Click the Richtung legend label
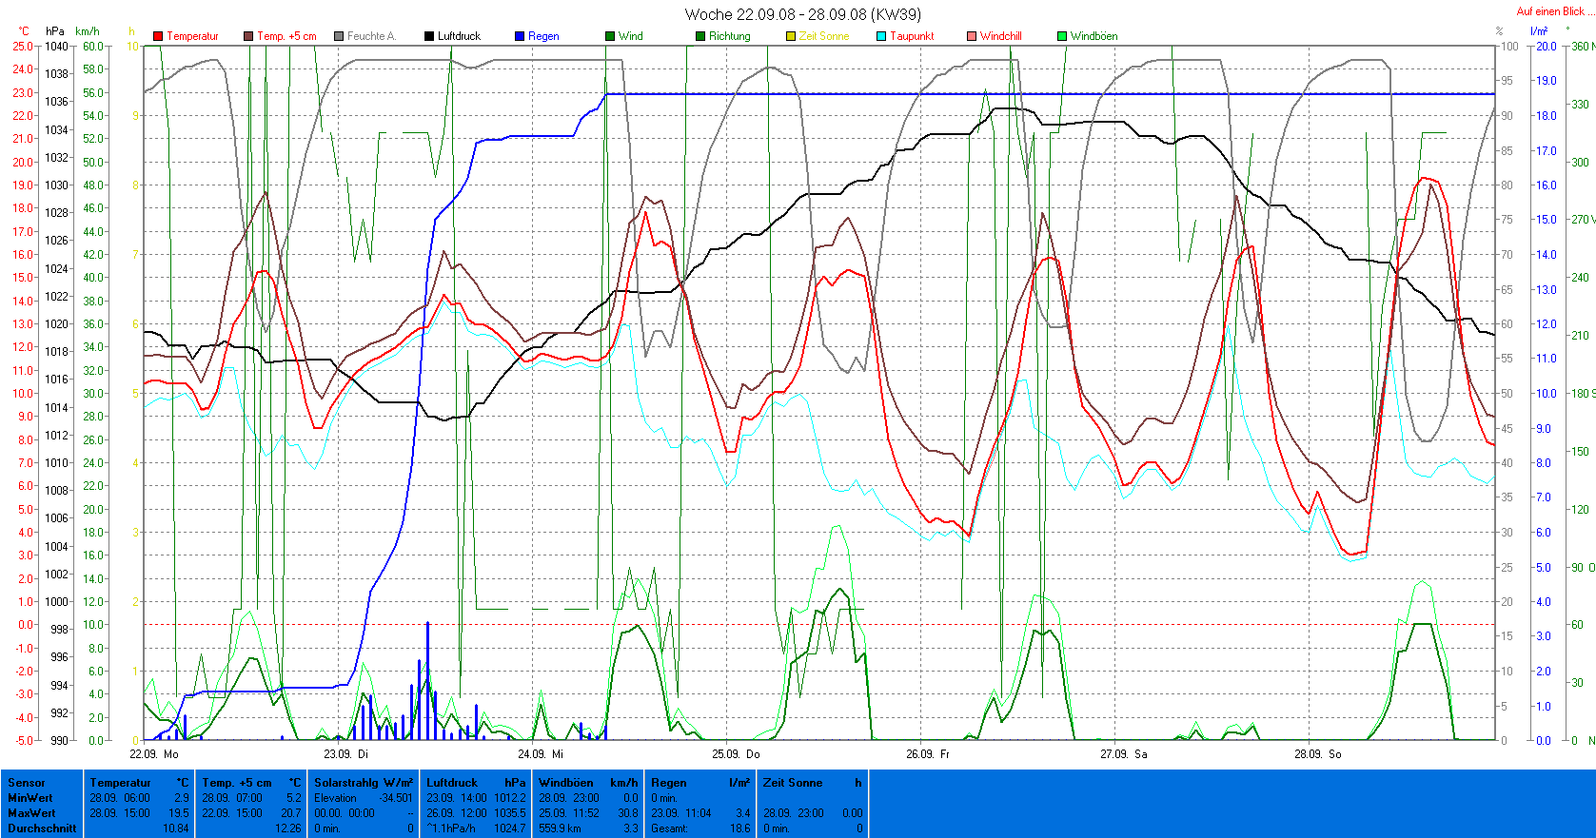The height and width of the screenshot is (838, 1596). (729, 36)
